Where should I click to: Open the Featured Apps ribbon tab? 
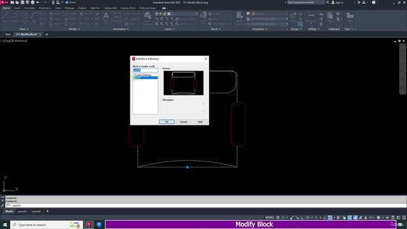coord(148,8)
